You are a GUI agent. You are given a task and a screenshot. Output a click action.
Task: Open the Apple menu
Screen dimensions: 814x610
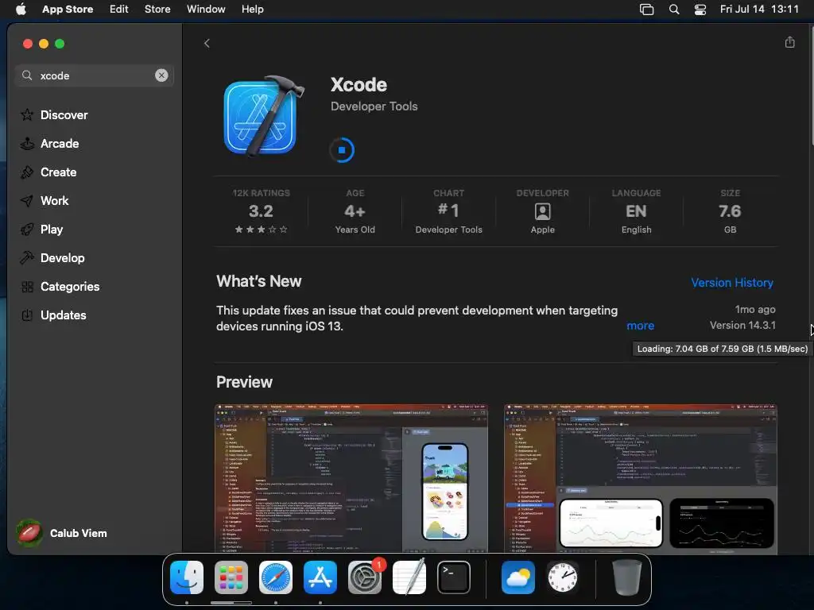click(x=21, y=9)
